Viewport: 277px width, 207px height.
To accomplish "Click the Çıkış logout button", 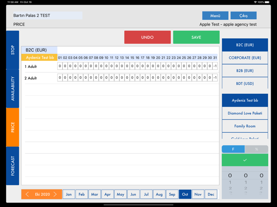I will point(243,16).
